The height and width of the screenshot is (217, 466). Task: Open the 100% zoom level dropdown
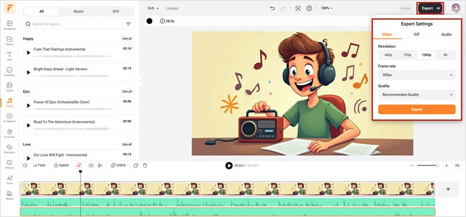327,8
